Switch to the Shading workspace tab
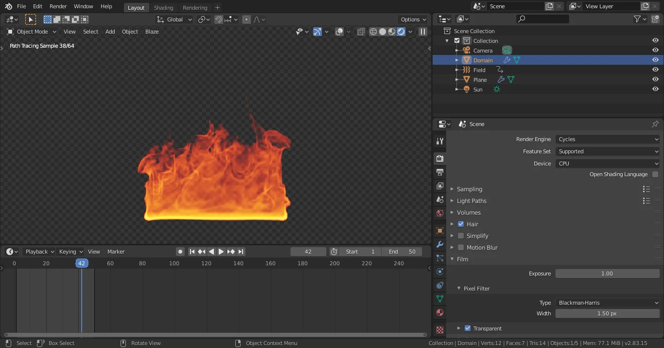This screenshot has height=348, width=664. point(163,8)
